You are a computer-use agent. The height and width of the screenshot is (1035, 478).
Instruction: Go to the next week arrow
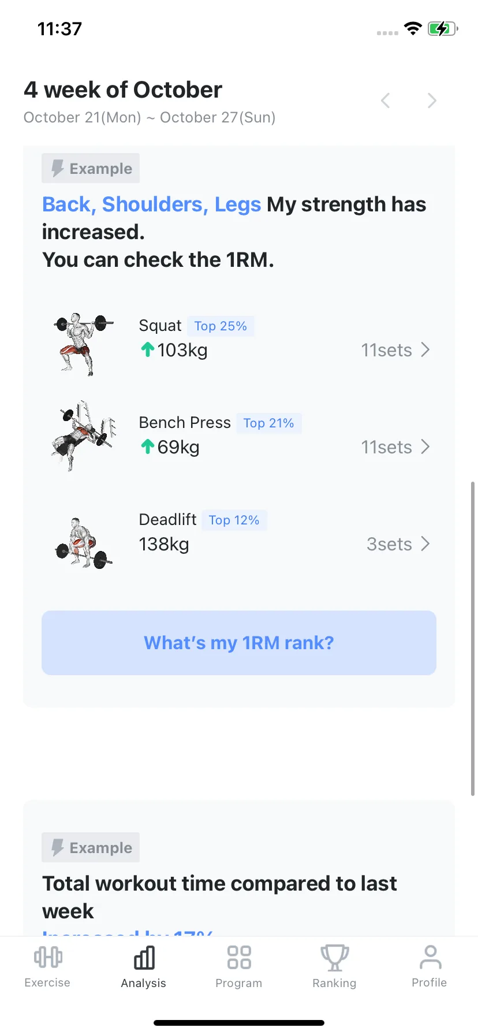point(432,100)
